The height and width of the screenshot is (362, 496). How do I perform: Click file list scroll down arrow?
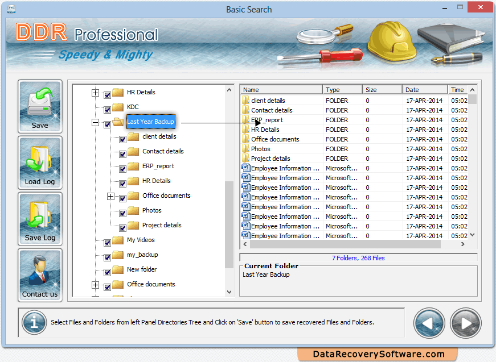(x=472, y=235)
